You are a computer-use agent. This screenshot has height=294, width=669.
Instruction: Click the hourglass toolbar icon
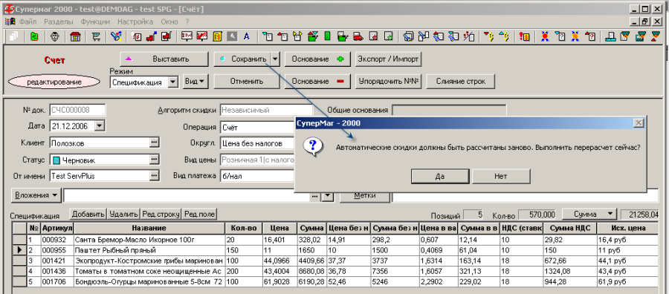tap(656, 36)
